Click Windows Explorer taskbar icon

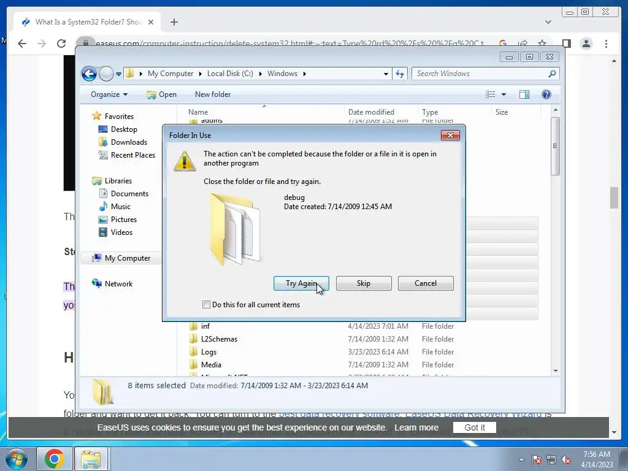tap(91, 459)
